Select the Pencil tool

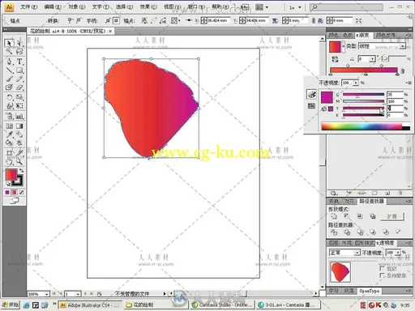(x=19, y=79)
